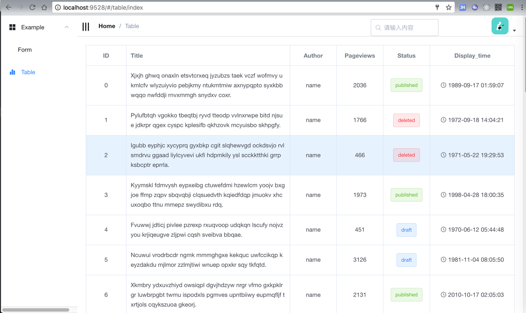
Task: Select the Table menu item
Action: click(x=28, y=72)
